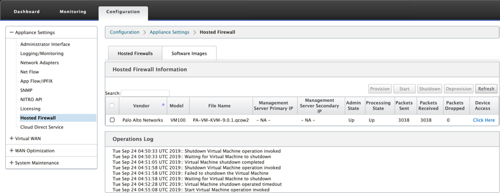Click the Start Virtual Machine operation log entry
Viewport: 500px width, 193px height.
coord(191,190)
